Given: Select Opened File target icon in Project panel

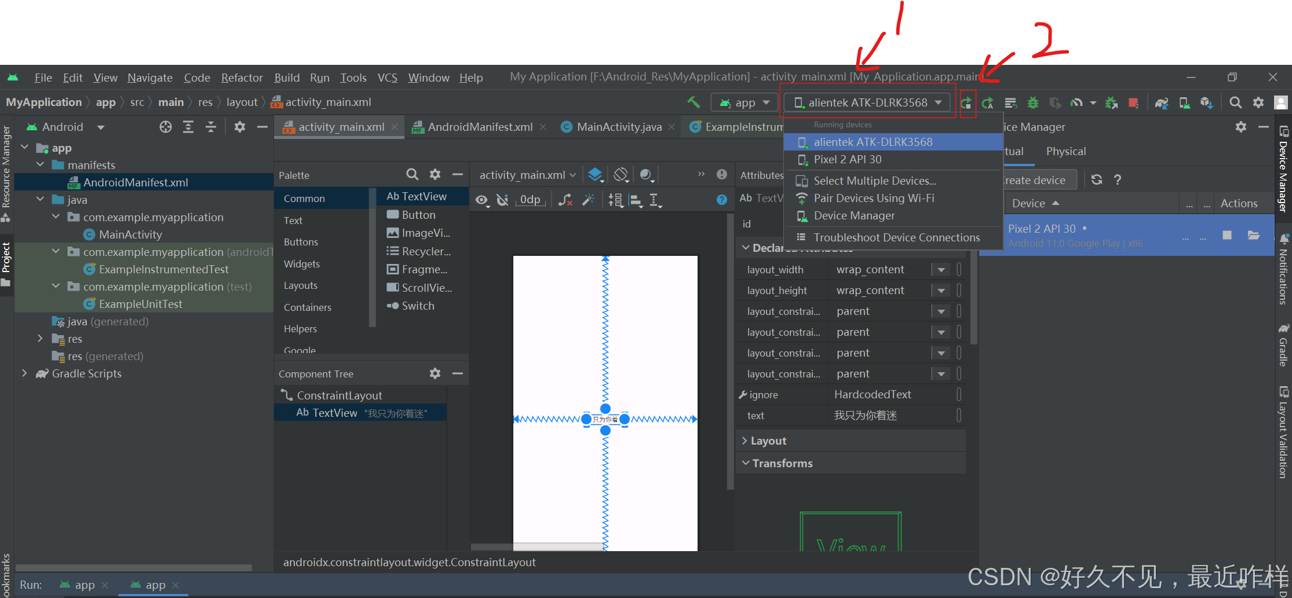Looking at the screenshot, I should coord(166,127).
